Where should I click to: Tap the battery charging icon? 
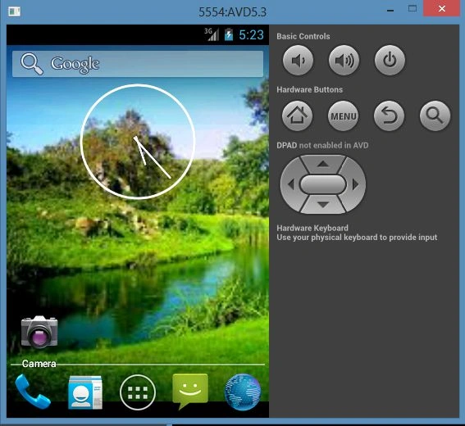pos(229,34)
